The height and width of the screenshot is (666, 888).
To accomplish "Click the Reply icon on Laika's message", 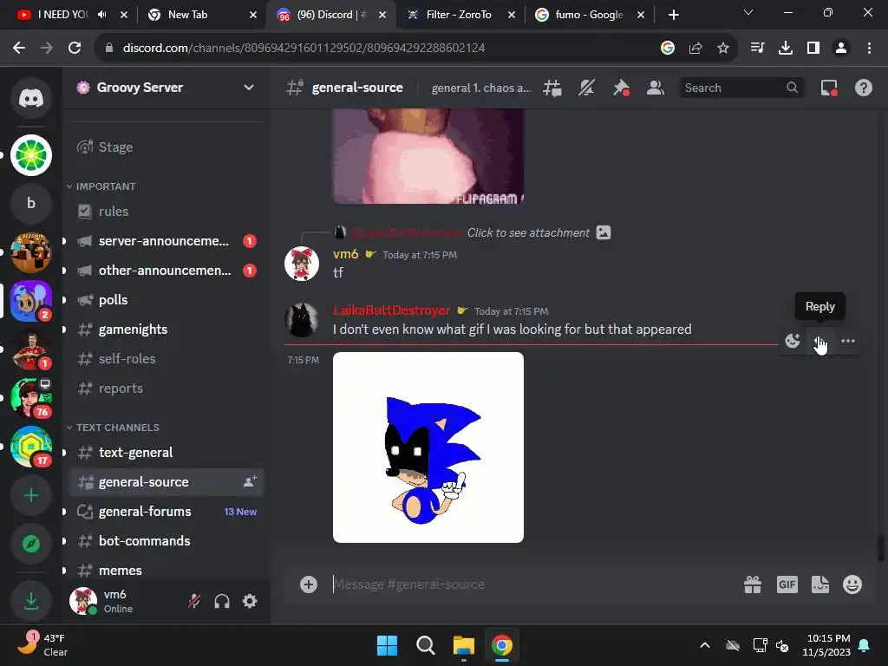I will [x=819, y=341].
